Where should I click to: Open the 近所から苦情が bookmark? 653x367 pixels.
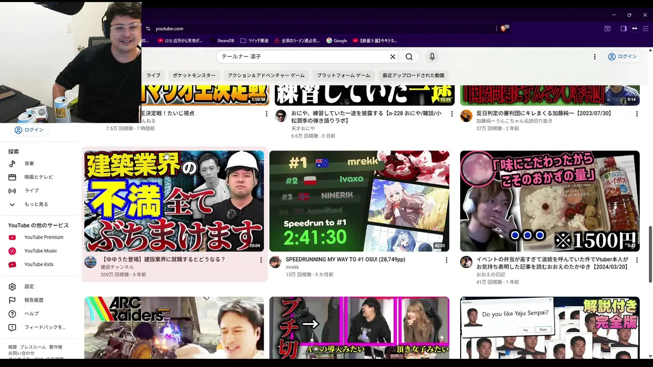click(180, 41)
